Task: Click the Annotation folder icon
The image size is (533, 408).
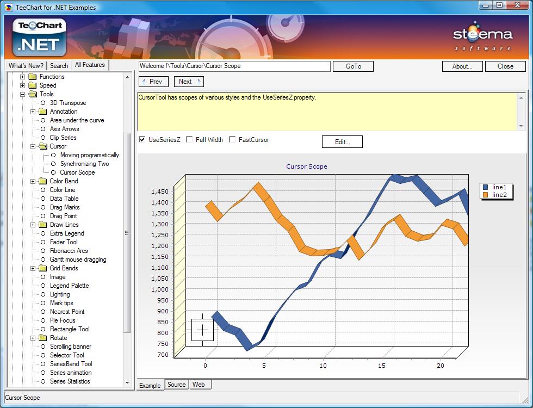Action: point(43,112)
